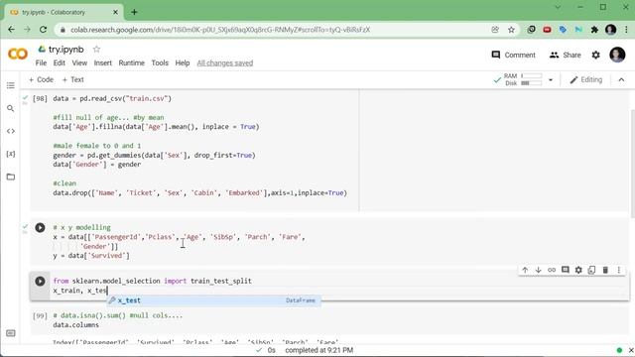
Task: Mirror cell in tab icon
Action: pyautogui.click(x=591, y=270)
